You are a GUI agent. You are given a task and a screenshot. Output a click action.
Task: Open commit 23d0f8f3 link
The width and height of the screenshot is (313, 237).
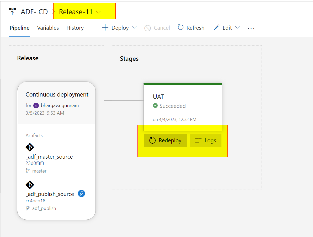(x=35, y=163)
